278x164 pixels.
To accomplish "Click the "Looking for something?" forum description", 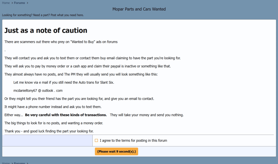I will tap(43, 15).
